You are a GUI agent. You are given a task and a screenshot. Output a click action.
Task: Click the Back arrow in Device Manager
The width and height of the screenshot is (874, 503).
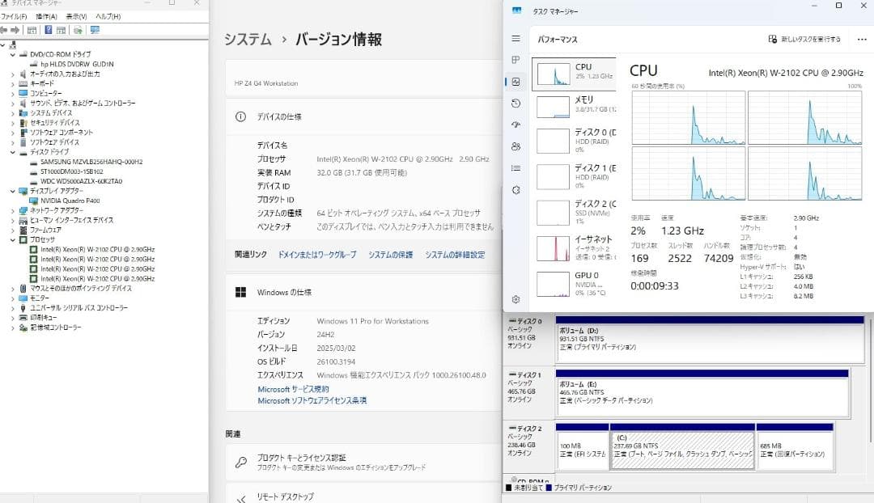tap(6, 30)
